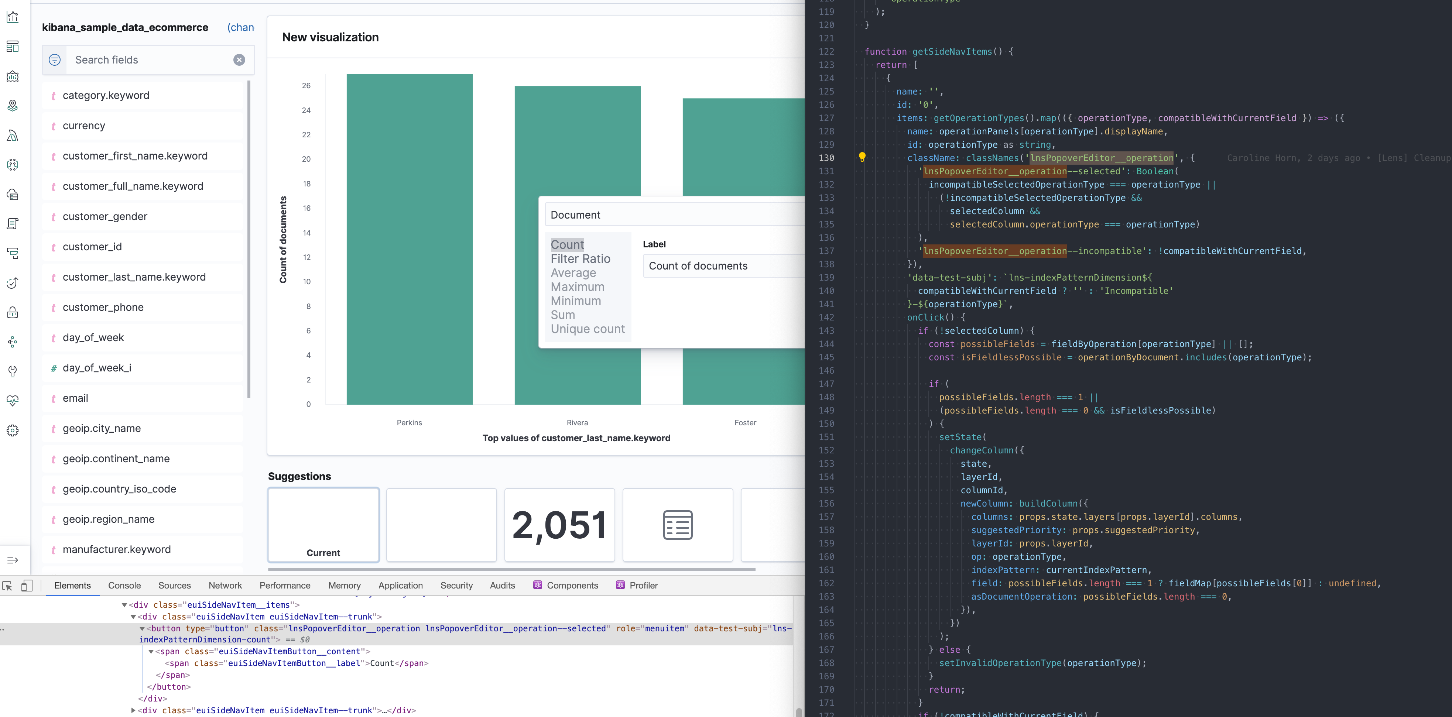Open the Graph icon in sidebar
Screen dimensions: 1452x717
[13, 342]
